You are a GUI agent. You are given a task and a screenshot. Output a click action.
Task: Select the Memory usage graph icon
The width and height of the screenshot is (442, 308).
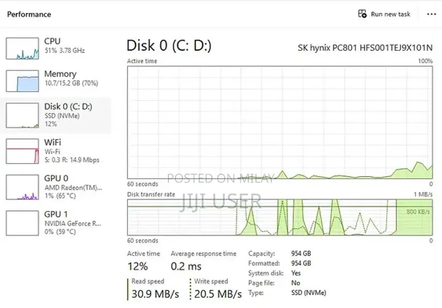(x=22, y=81)
